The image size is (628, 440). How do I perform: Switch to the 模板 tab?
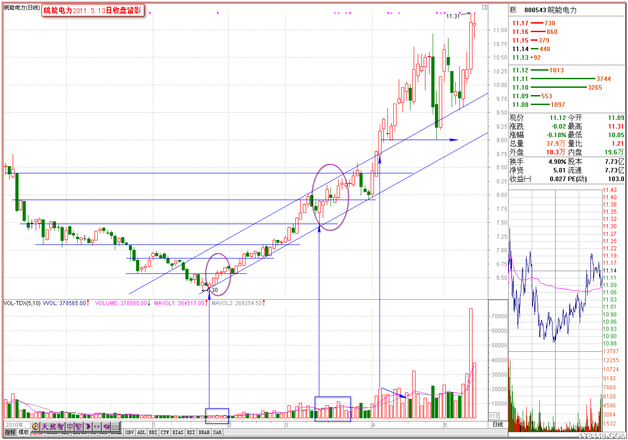click(24, 432)
